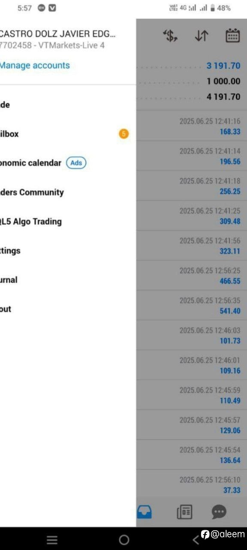Tap Manage accounts link
The height and width of the screenshot is (550, 247).
point(35,65)
